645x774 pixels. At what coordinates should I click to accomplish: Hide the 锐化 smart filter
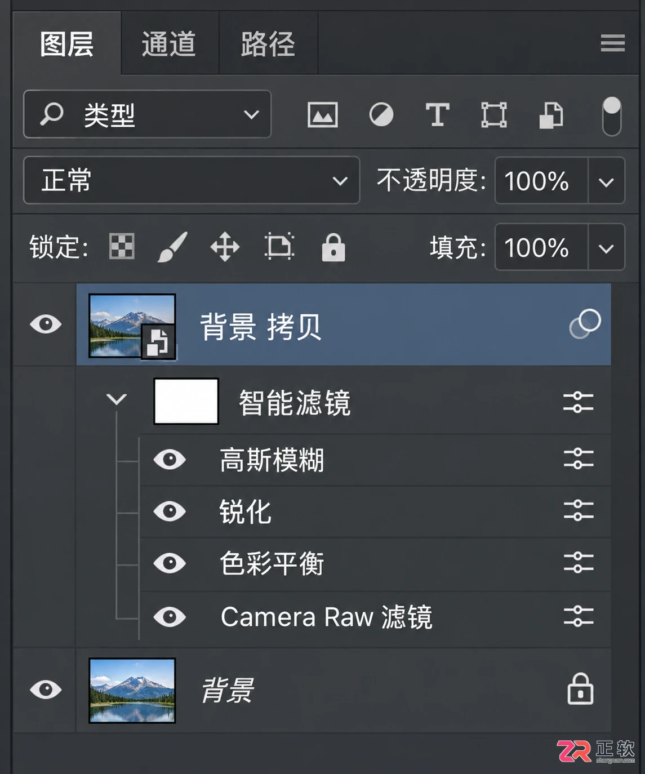(x=170, y=511)
